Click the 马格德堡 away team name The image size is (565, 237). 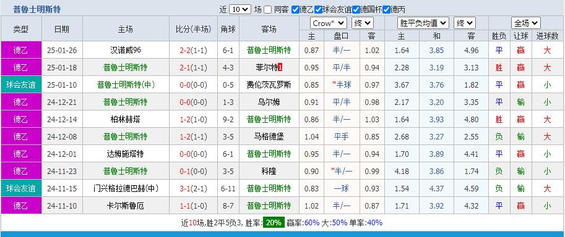click(269, 136)
